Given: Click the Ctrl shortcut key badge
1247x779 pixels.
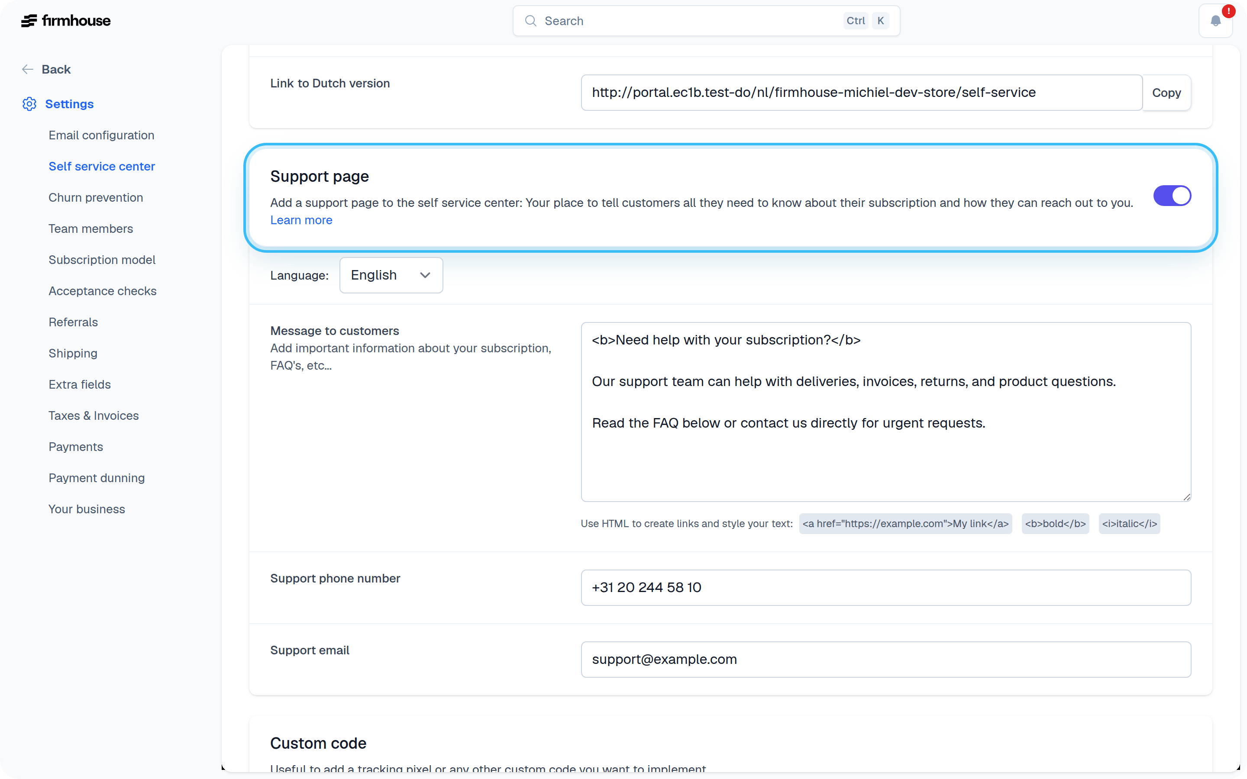Looking at the screenshot, I should click(x=856, y=21).
